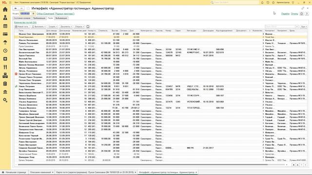Switch to the Состояние номеров tab

tap(22, 18)
